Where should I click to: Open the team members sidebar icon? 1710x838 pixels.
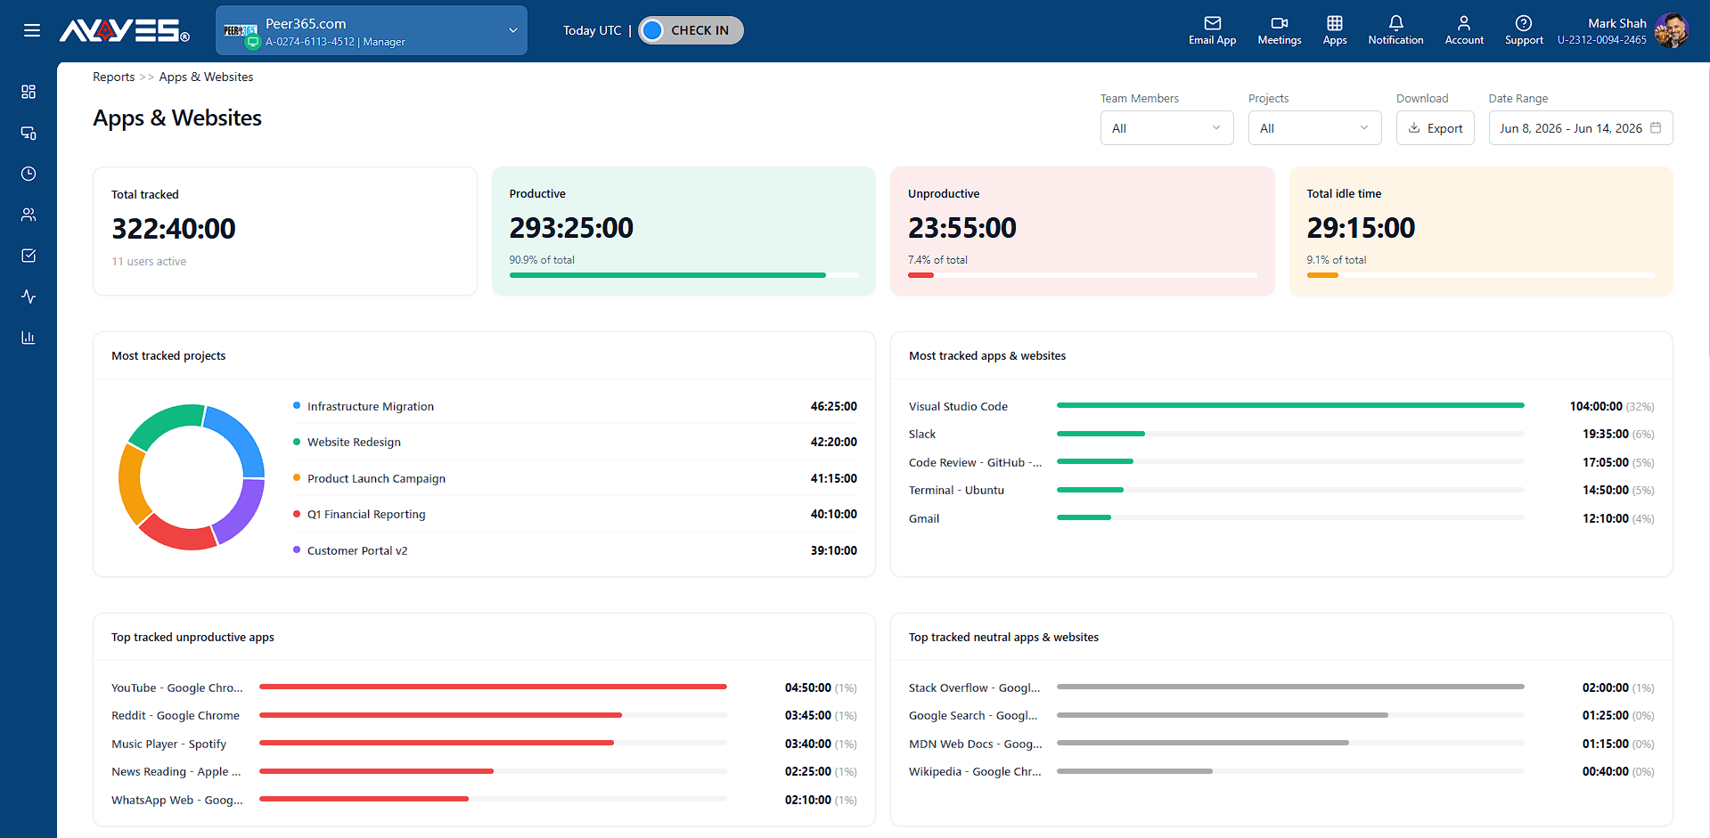click(x=29, y=215)
